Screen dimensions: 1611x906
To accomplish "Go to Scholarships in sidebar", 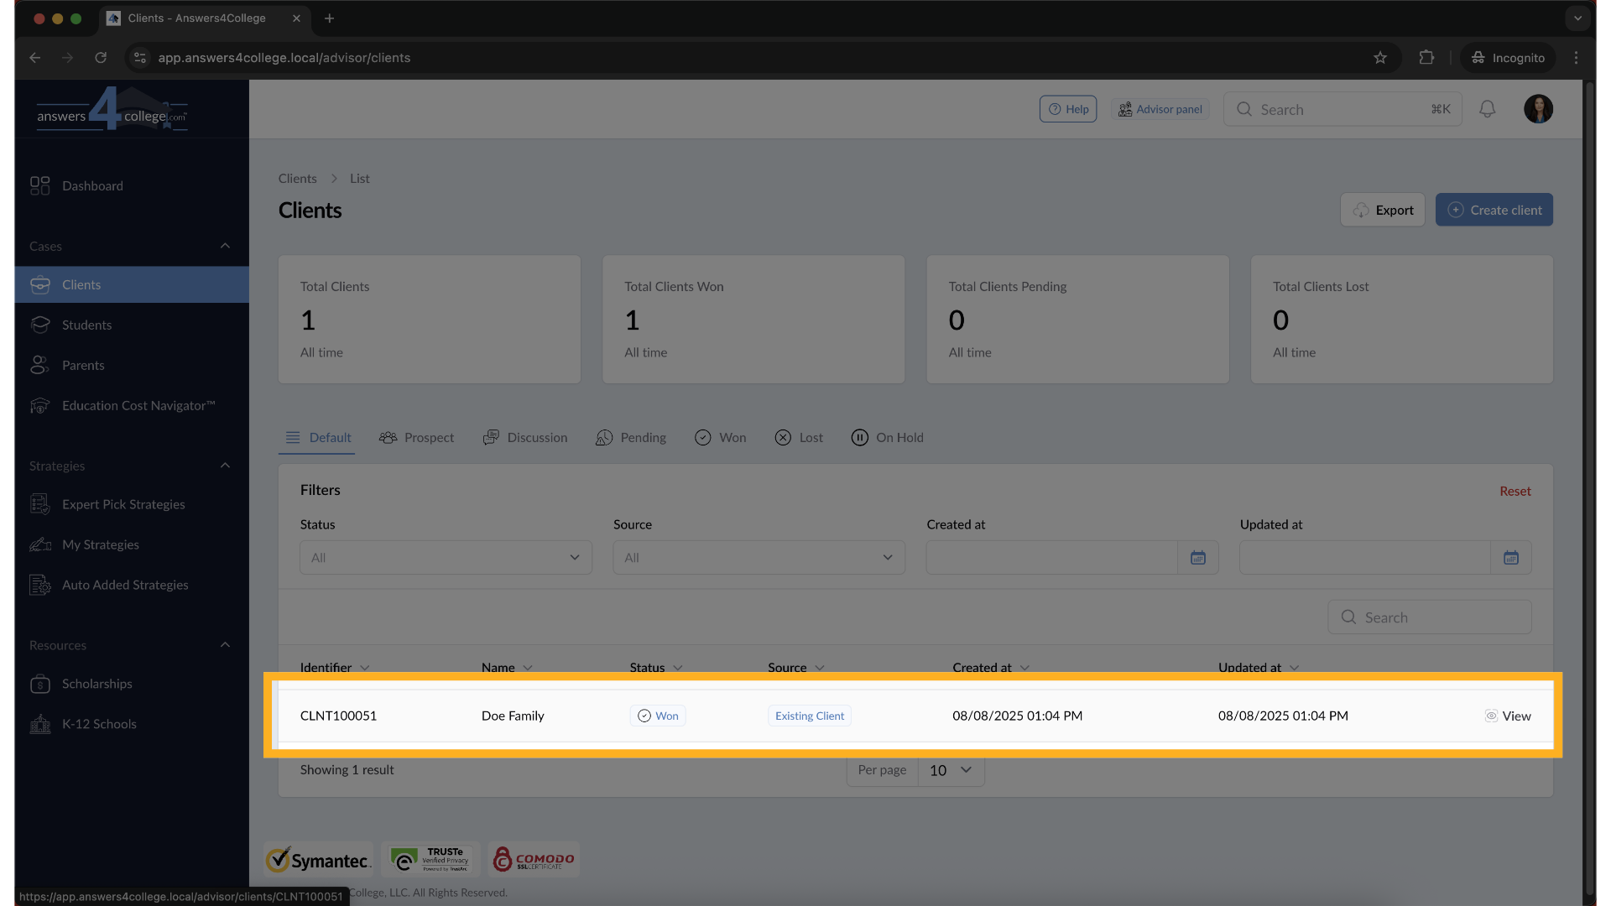I will (x=96, y=684).
